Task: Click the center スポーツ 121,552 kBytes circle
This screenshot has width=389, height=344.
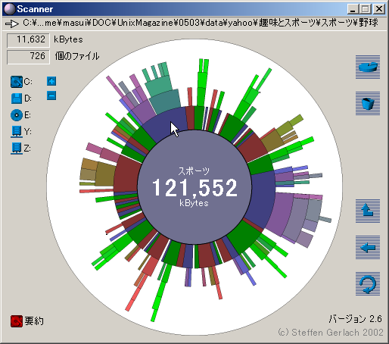Action: click(194, 187)
